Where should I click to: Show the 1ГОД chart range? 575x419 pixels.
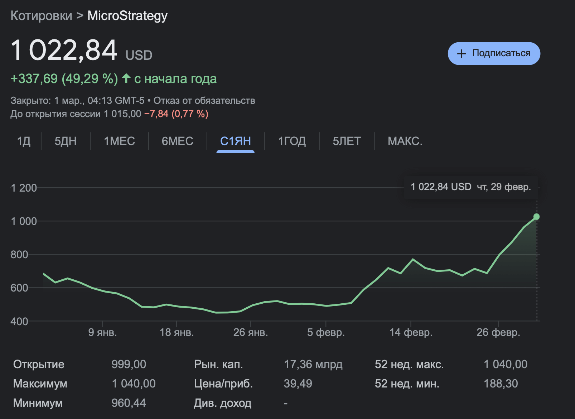[292, 141]
